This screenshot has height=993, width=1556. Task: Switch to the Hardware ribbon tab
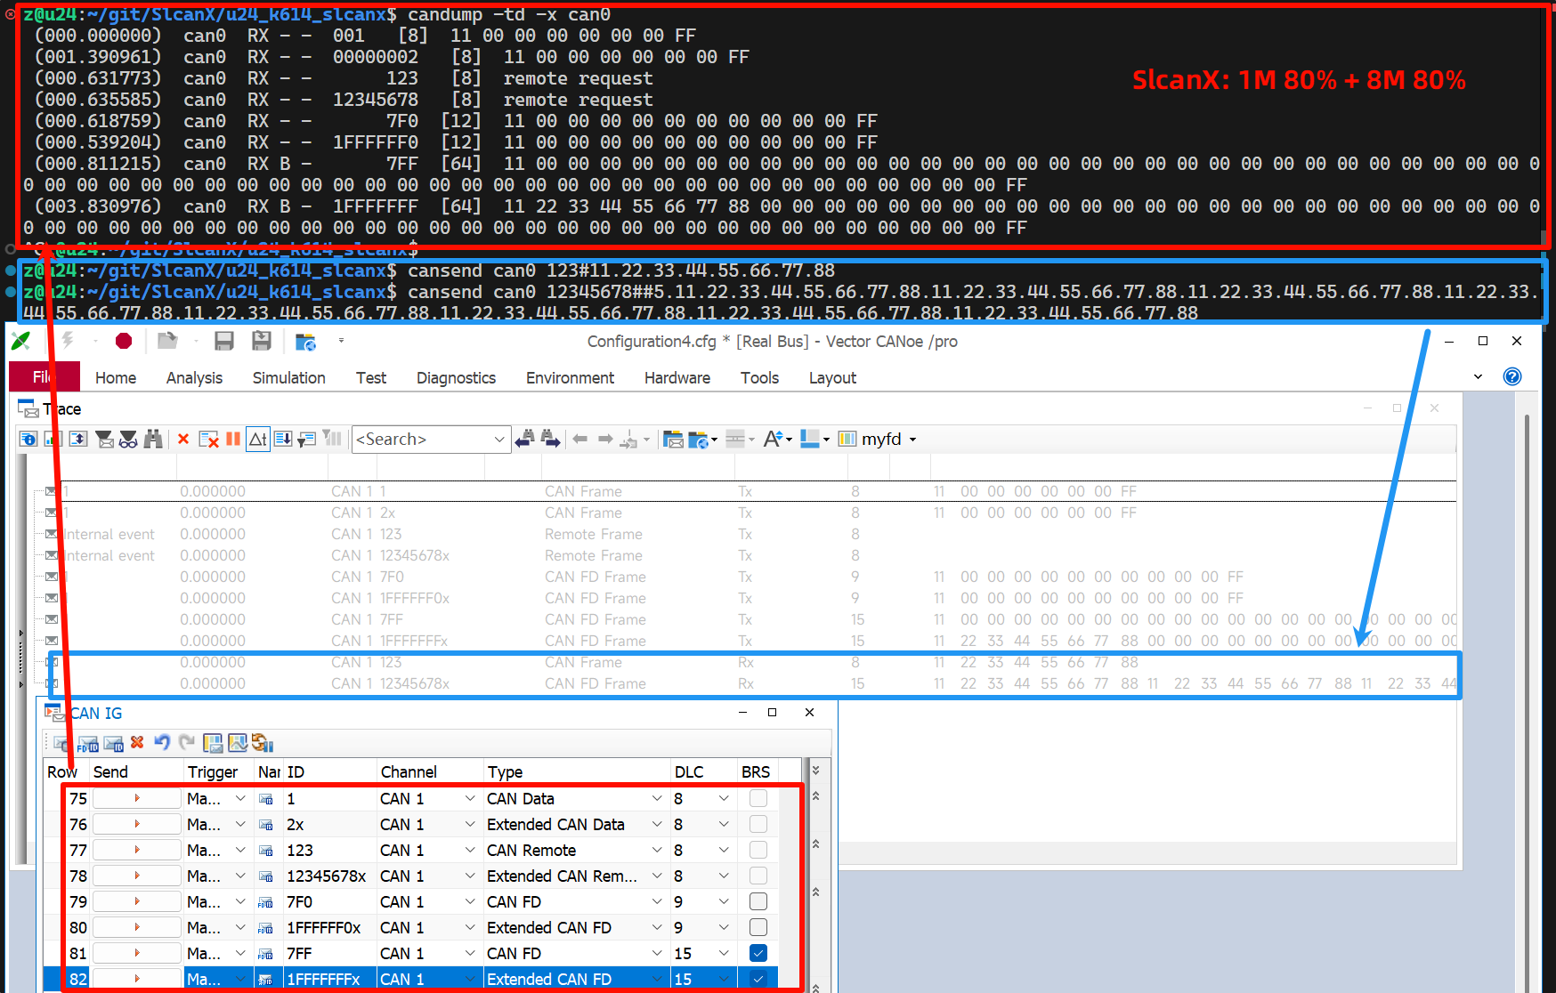[677, 377]
